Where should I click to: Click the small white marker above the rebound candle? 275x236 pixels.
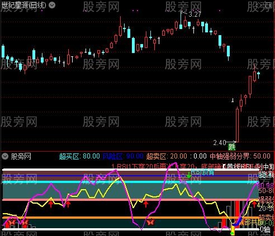click(233, 100)
